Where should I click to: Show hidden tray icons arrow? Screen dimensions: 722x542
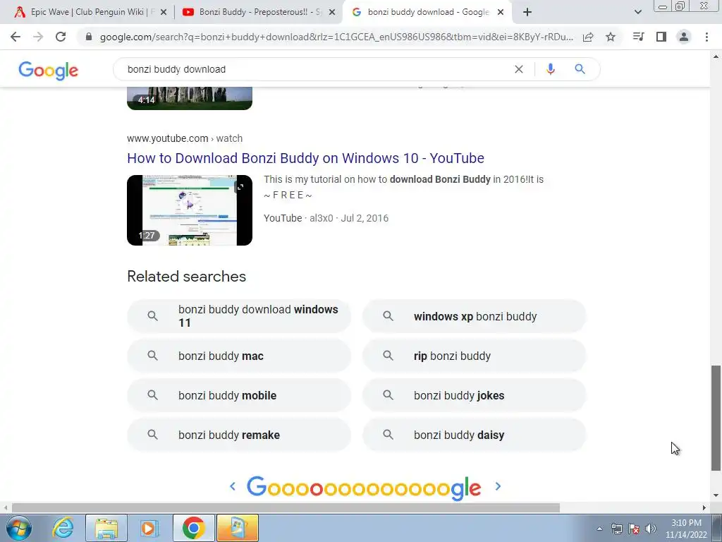599,529
